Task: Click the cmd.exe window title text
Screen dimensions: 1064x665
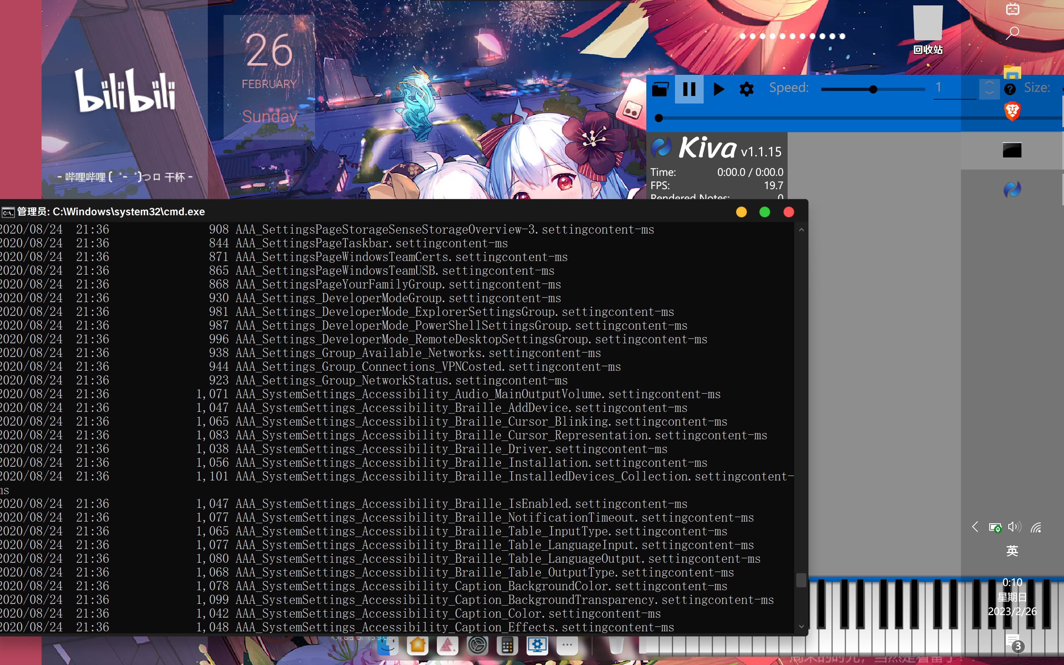Action: (x=111, y=212)
